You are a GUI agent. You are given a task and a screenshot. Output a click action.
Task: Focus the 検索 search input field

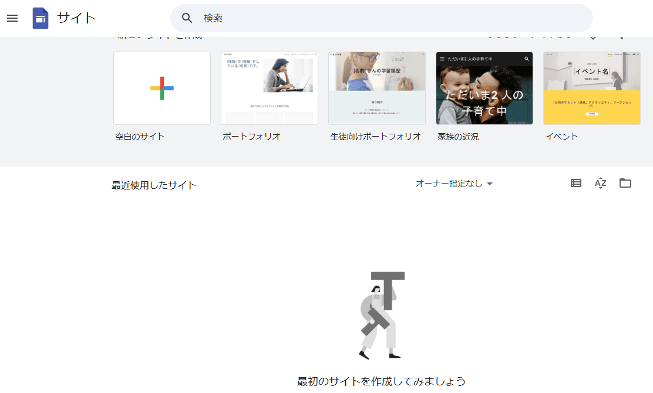click(388, 18)
